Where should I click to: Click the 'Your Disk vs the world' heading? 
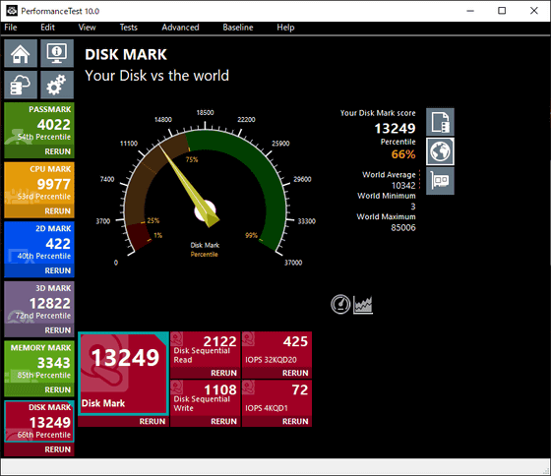(x=157, y=76)
